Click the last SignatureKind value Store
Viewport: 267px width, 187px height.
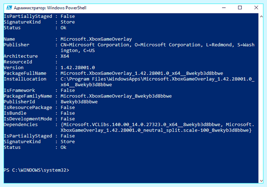[68, 142]
